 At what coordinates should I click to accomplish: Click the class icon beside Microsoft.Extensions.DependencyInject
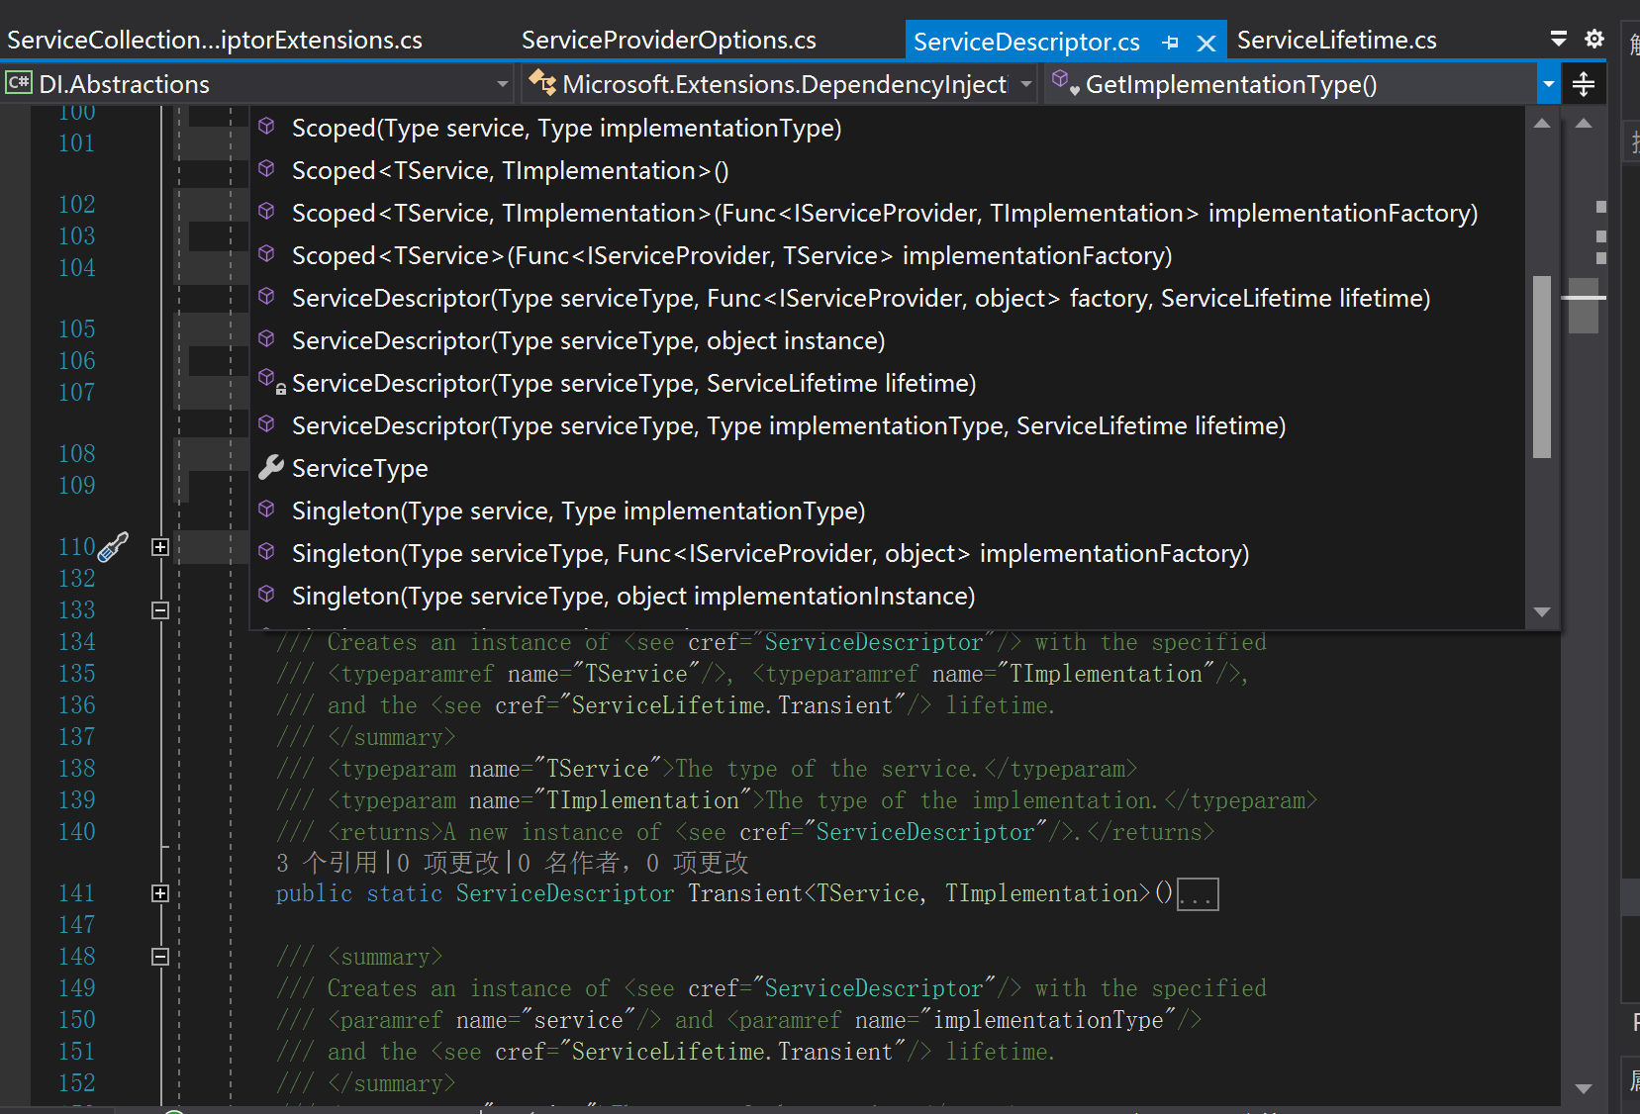pos(541,82)
